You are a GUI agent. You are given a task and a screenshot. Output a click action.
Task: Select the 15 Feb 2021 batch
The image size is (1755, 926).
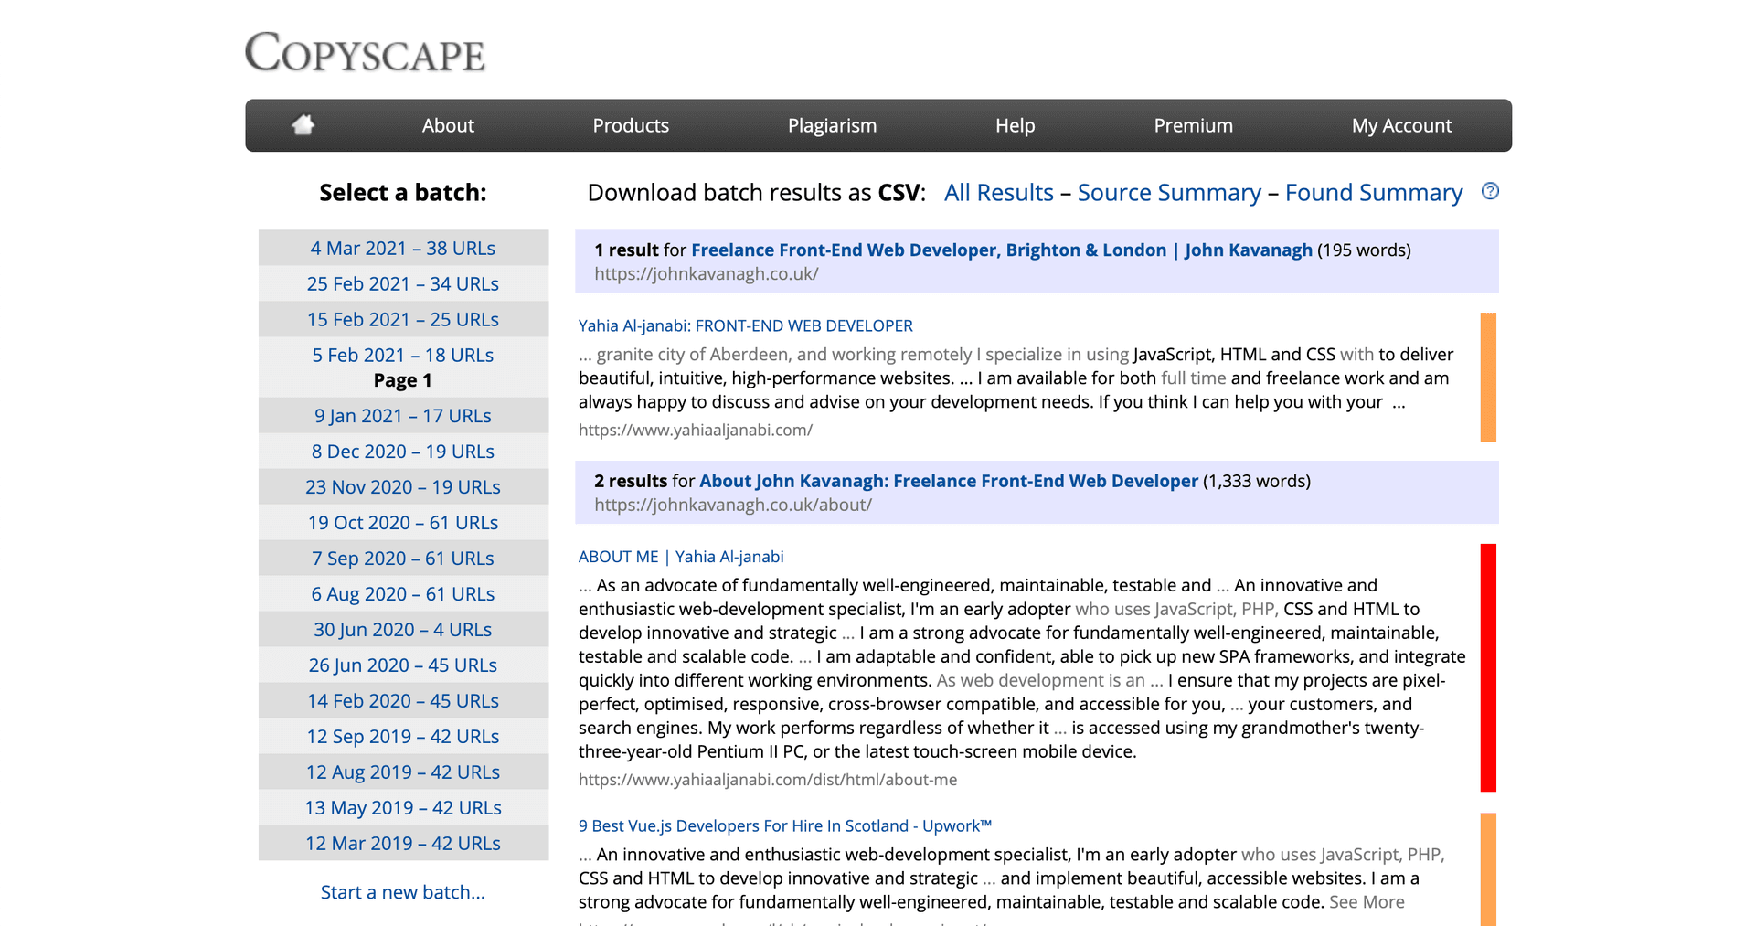[x=403, y=319]
